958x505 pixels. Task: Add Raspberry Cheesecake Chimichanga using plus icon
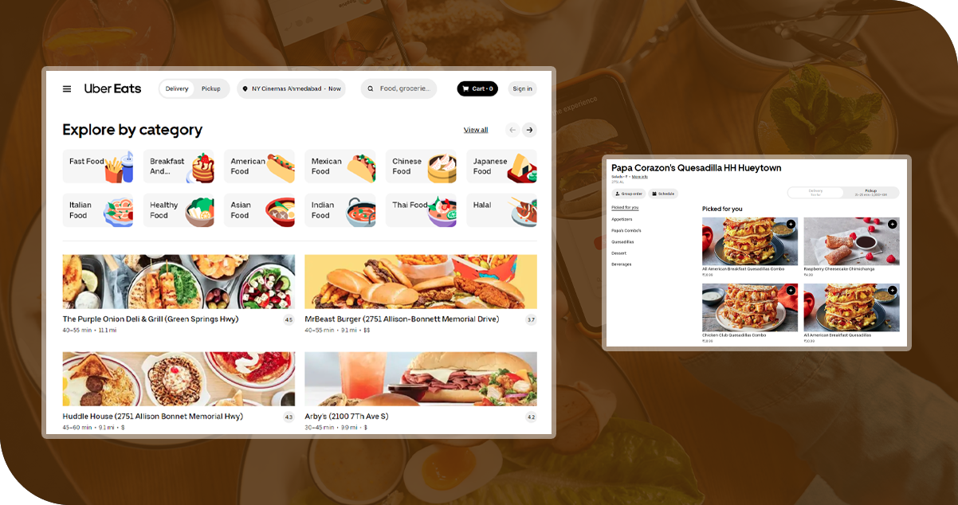(x=892, y=225)
